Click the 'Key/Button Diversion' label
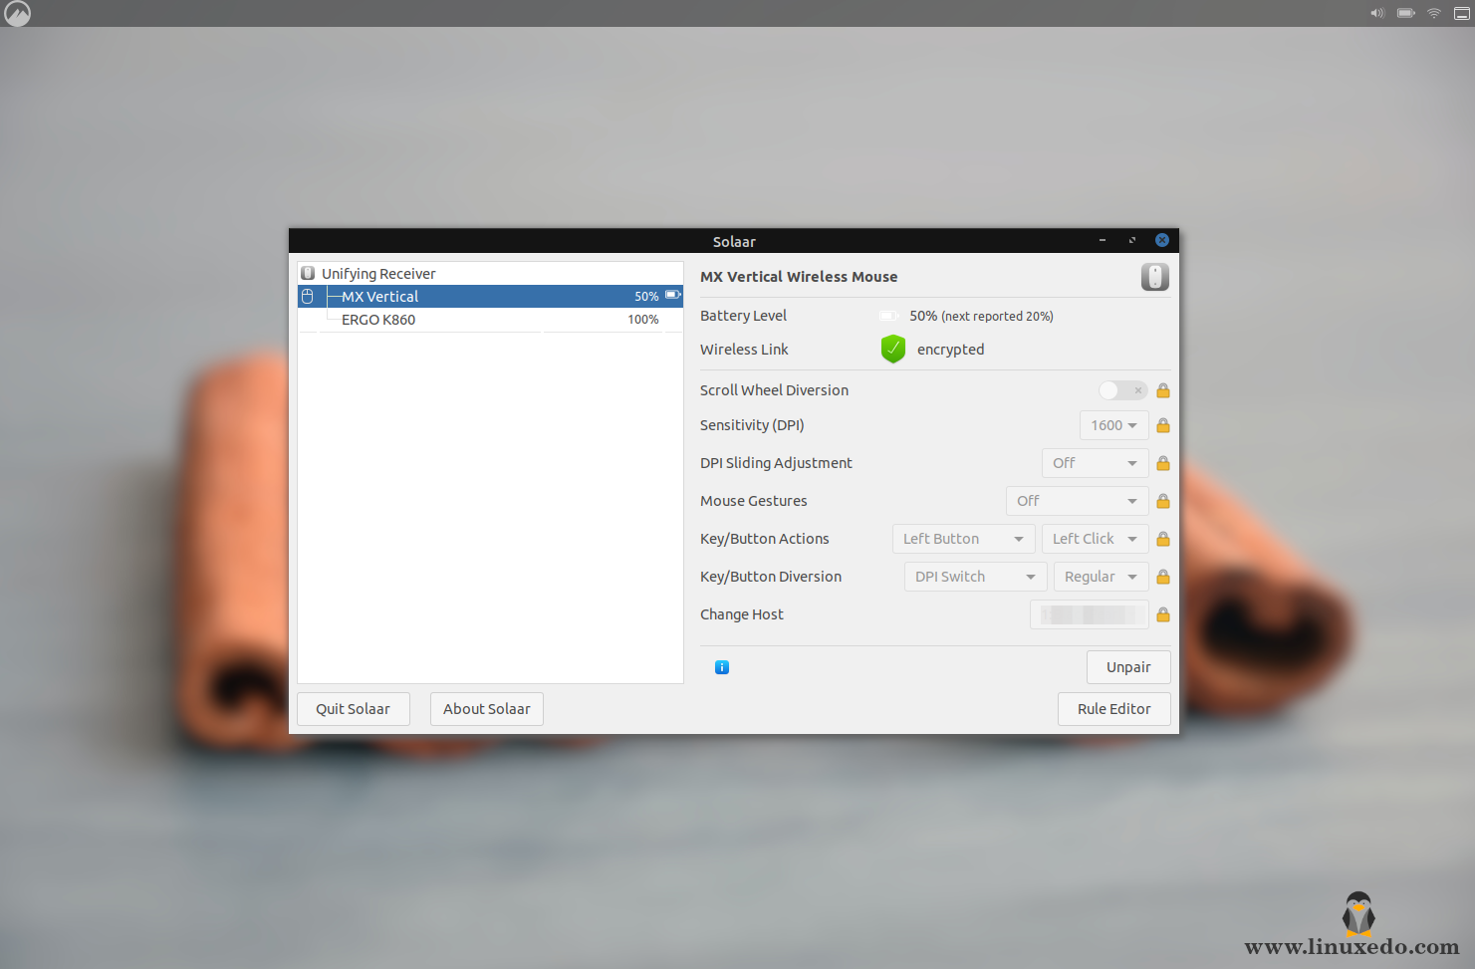This screenshot has height=969, width=1475. (770, 577)
